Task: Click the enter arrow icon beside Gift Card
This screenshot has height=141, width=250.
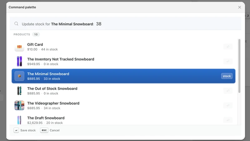Action: [228, 47]
